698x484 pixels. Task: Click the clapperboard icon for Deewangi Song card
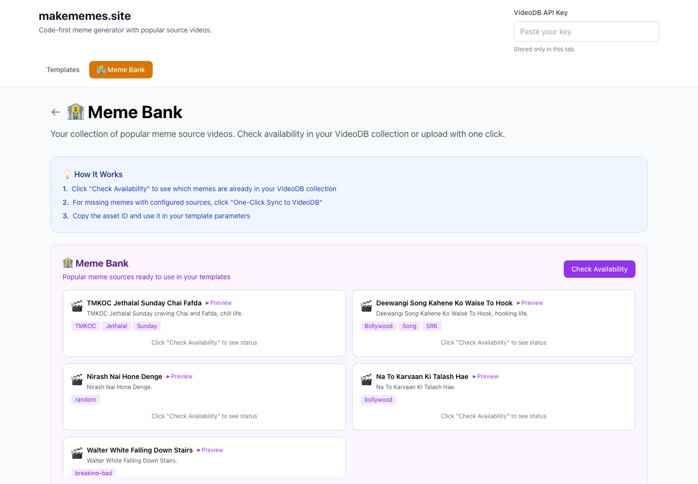[x=366, y=306]
